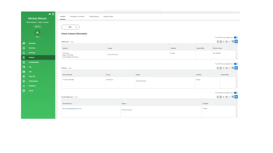Open Performance in the sidebar
The width and height of the screenshot is (273, 153).
click(38, 81)
